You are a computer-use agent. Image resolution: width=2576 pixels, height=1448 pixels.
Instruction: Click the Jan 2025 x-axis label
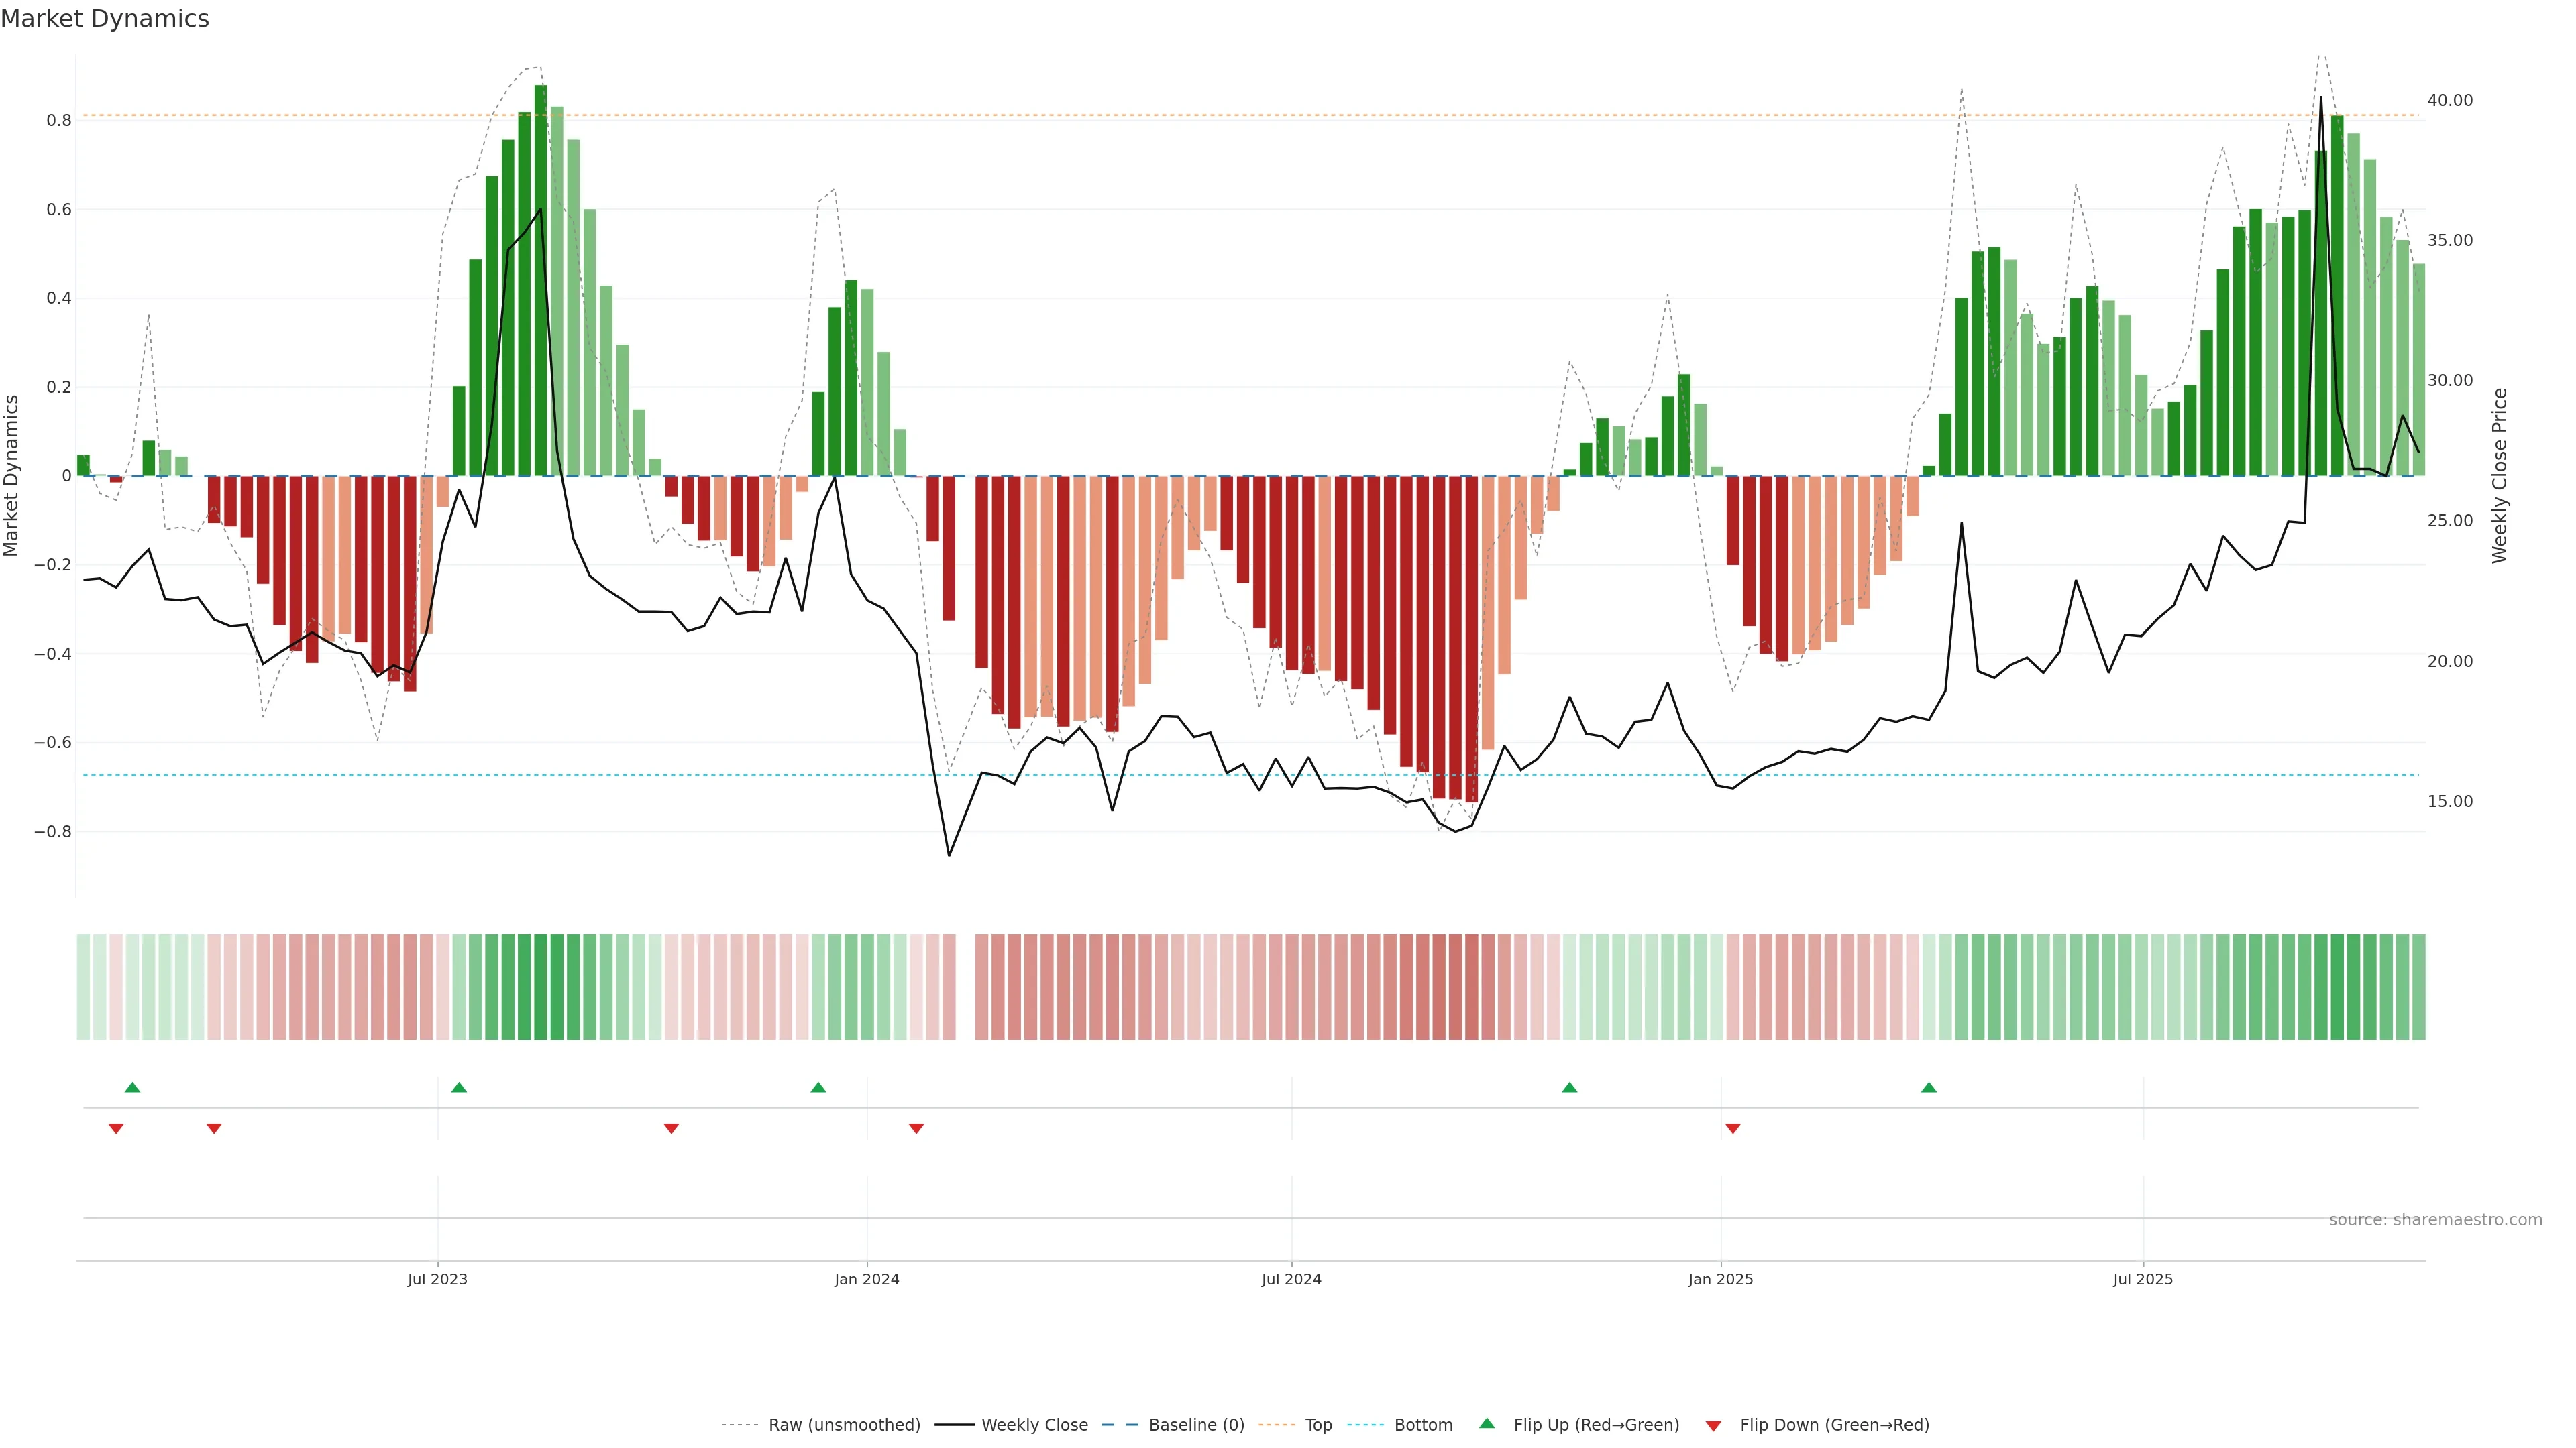pos(1720,1279)
